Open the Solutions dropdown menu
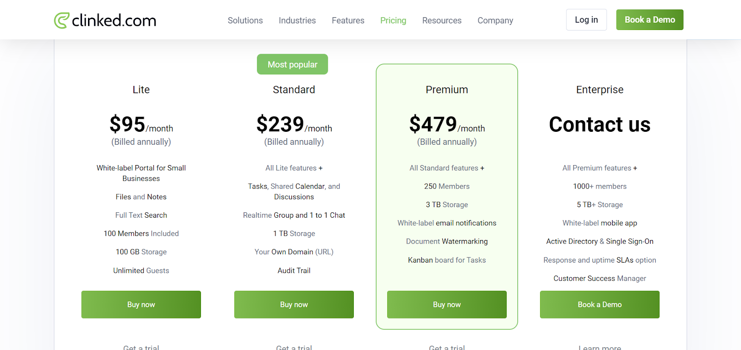741x350 pixels. click(x=245, y=20)
